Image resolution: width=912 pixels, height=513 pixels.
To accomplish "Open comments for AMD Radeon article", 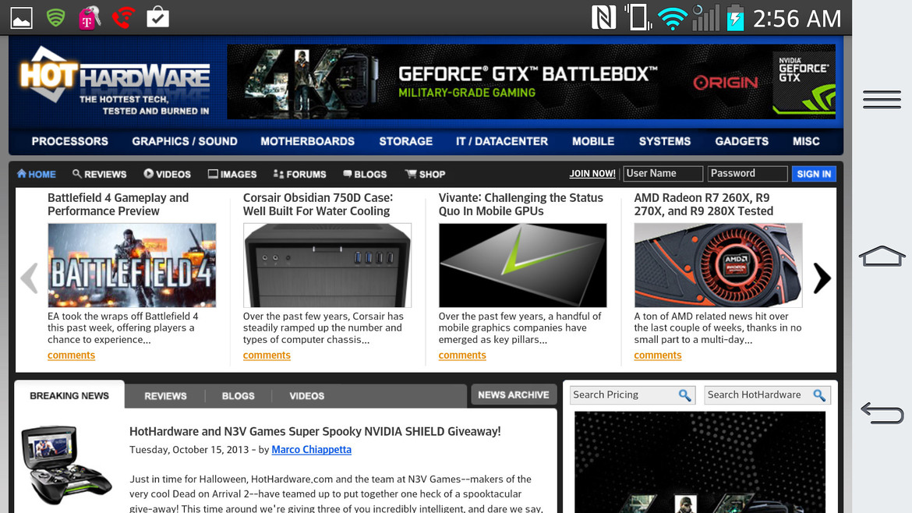I will pos(657,356).
